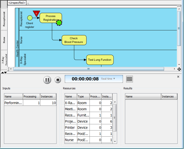Click the diagram vertical scrollbar thumb
This screenshot has width=184, height=149.
tap(179, 28)
